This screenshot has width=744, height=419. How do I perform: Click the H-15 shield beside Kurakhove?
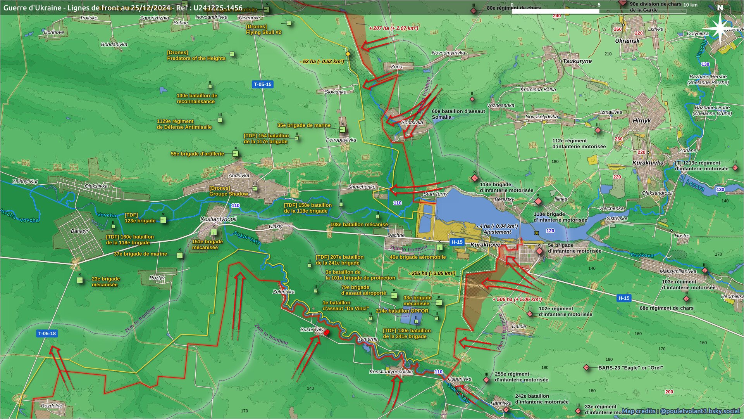[457, 242]
